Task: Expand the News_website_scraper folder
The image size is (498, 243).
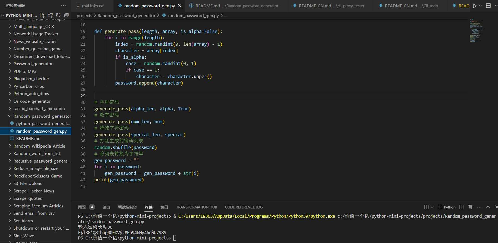Action: (36, 41)
